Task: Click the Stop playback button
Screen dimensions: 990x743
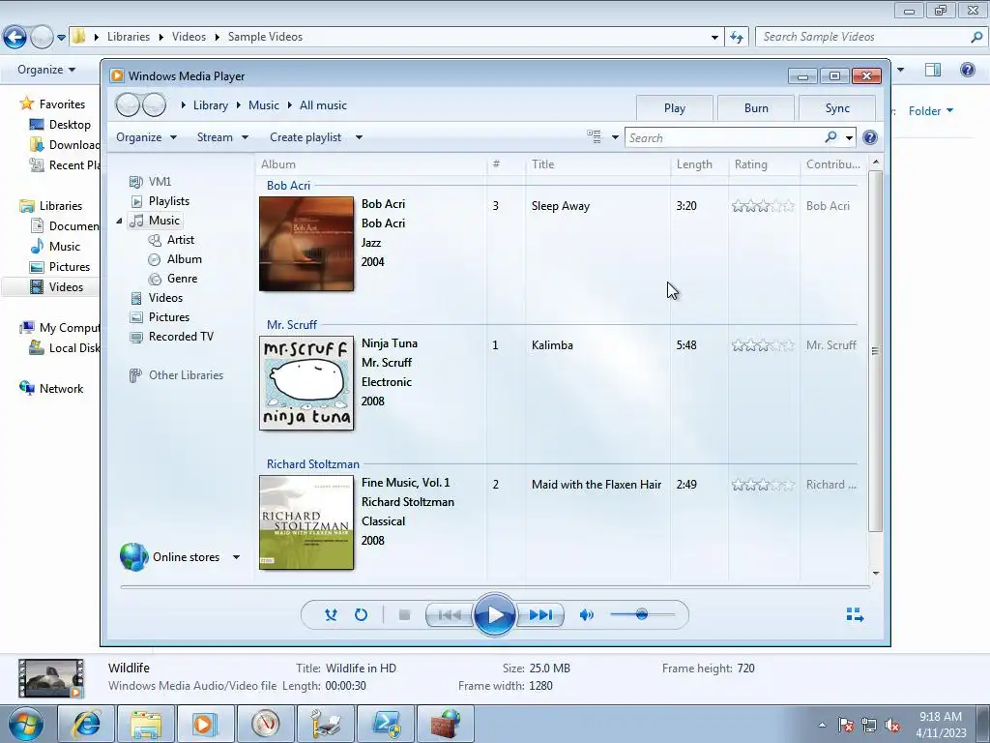Action: click(x=405, y=614)
